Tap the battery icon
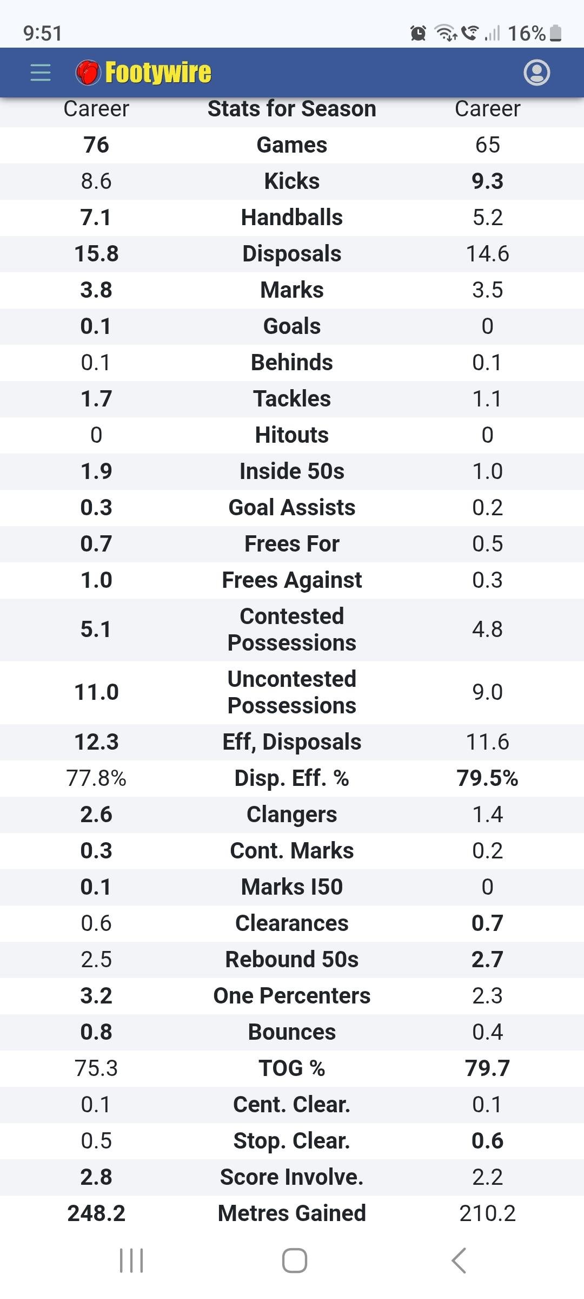This screenshot has height=1299, width=584. pyautogui.click(x=555, y=34)
